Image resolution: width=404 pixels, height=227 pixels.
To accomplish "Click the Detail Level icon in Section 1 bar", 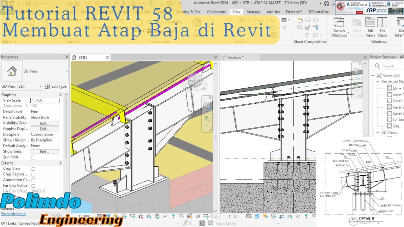I will 249,216.
